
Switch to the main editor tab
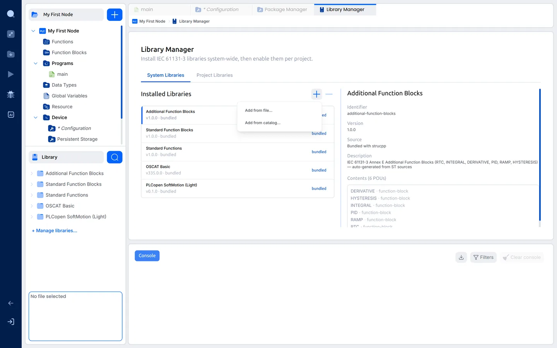(x=159, y=10)
